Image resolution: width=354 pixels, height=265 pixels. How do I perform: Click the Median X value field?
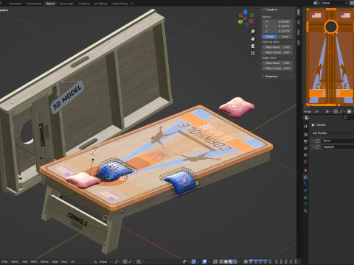point(277,21)
